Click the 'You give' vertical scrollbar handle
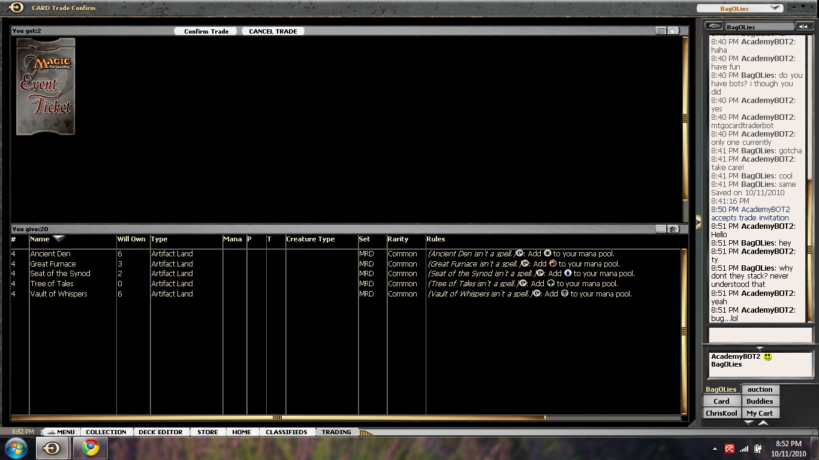Viewport: 819px width, 460px height. 685,331
